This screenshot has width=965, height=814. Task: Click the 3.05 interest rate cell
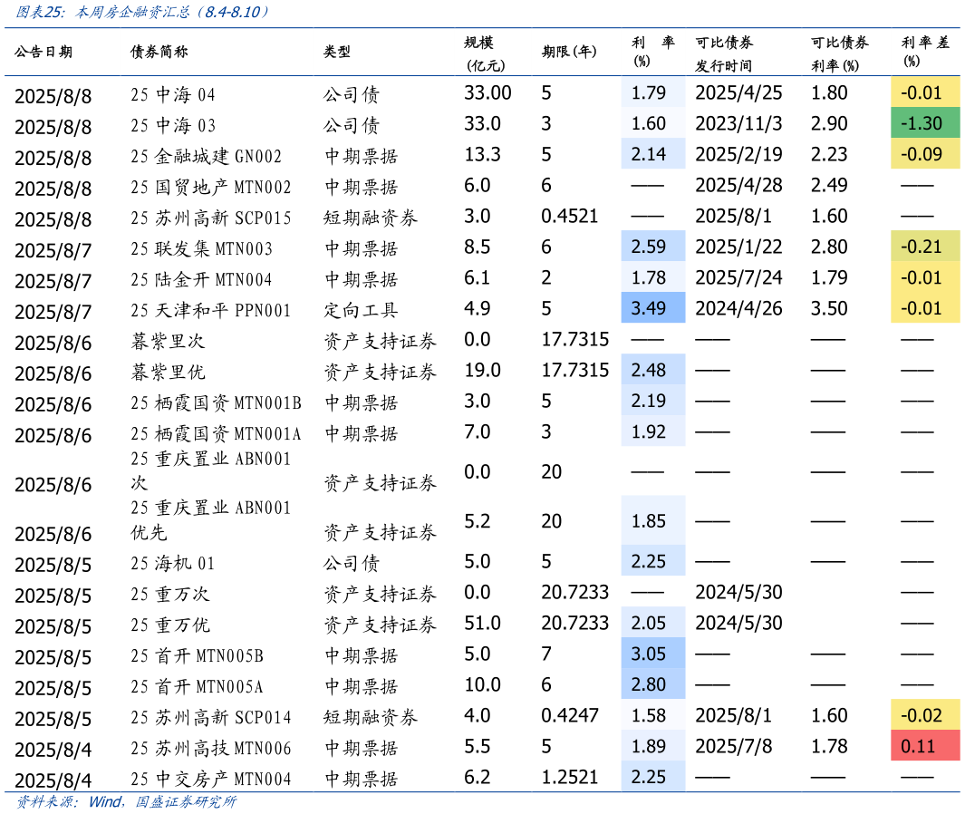653,654
